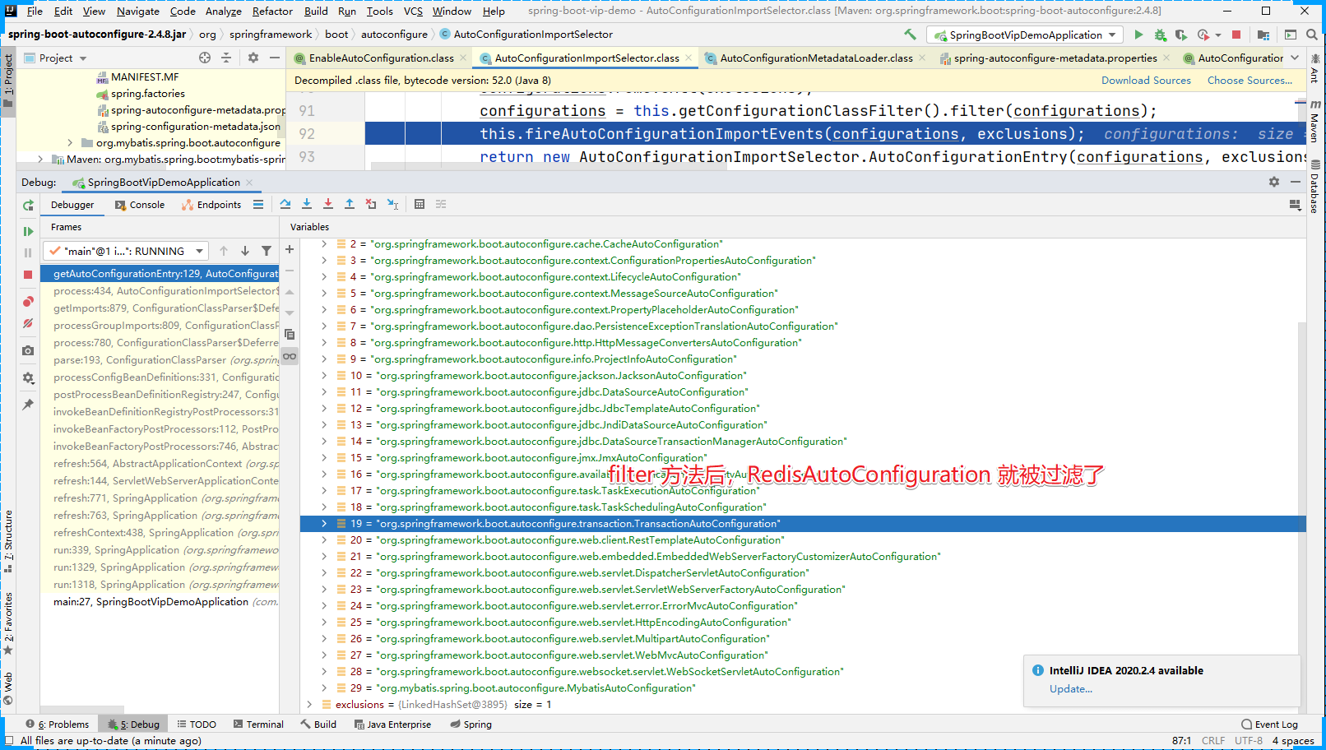The width and height of the screenshot is (1326, 750).
Task: Open Project Structure from the top toolbar
Action: (1263, 35)
